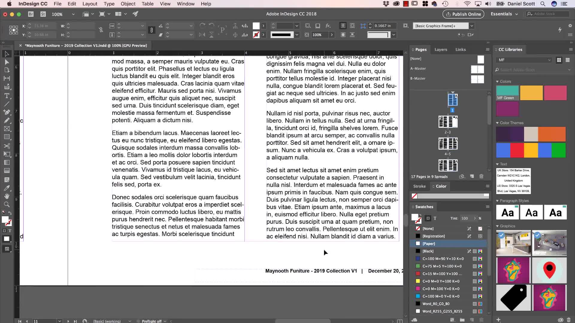Viewport: 575px width, 323px height.
Task: Collapse the Graphics section in CC Libraries
Action: [497, 226]
